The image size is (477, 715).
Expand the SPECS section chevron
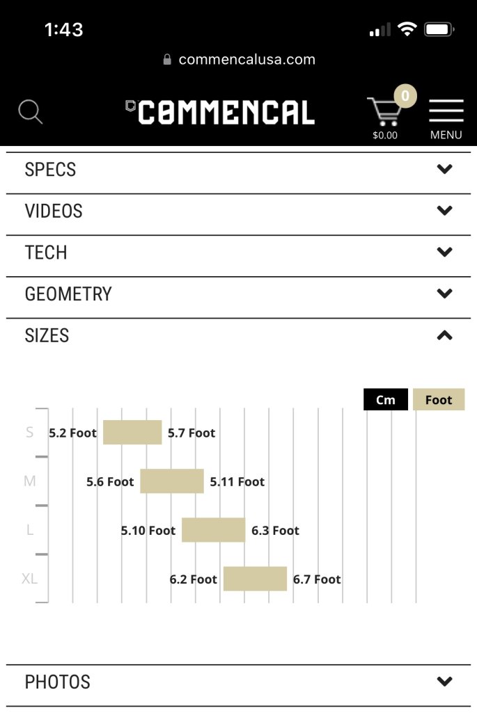444,169
